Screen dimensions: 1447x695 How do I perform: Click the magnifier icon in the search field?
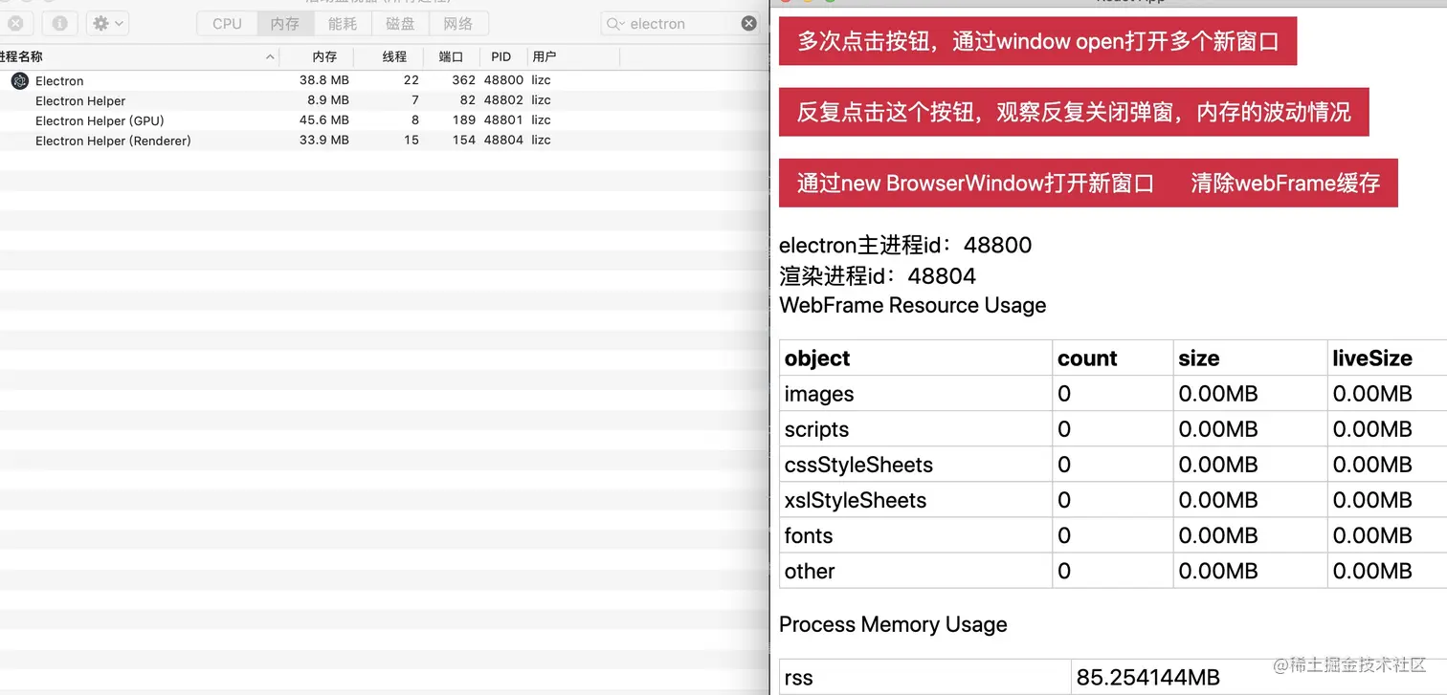pos(615,24)
